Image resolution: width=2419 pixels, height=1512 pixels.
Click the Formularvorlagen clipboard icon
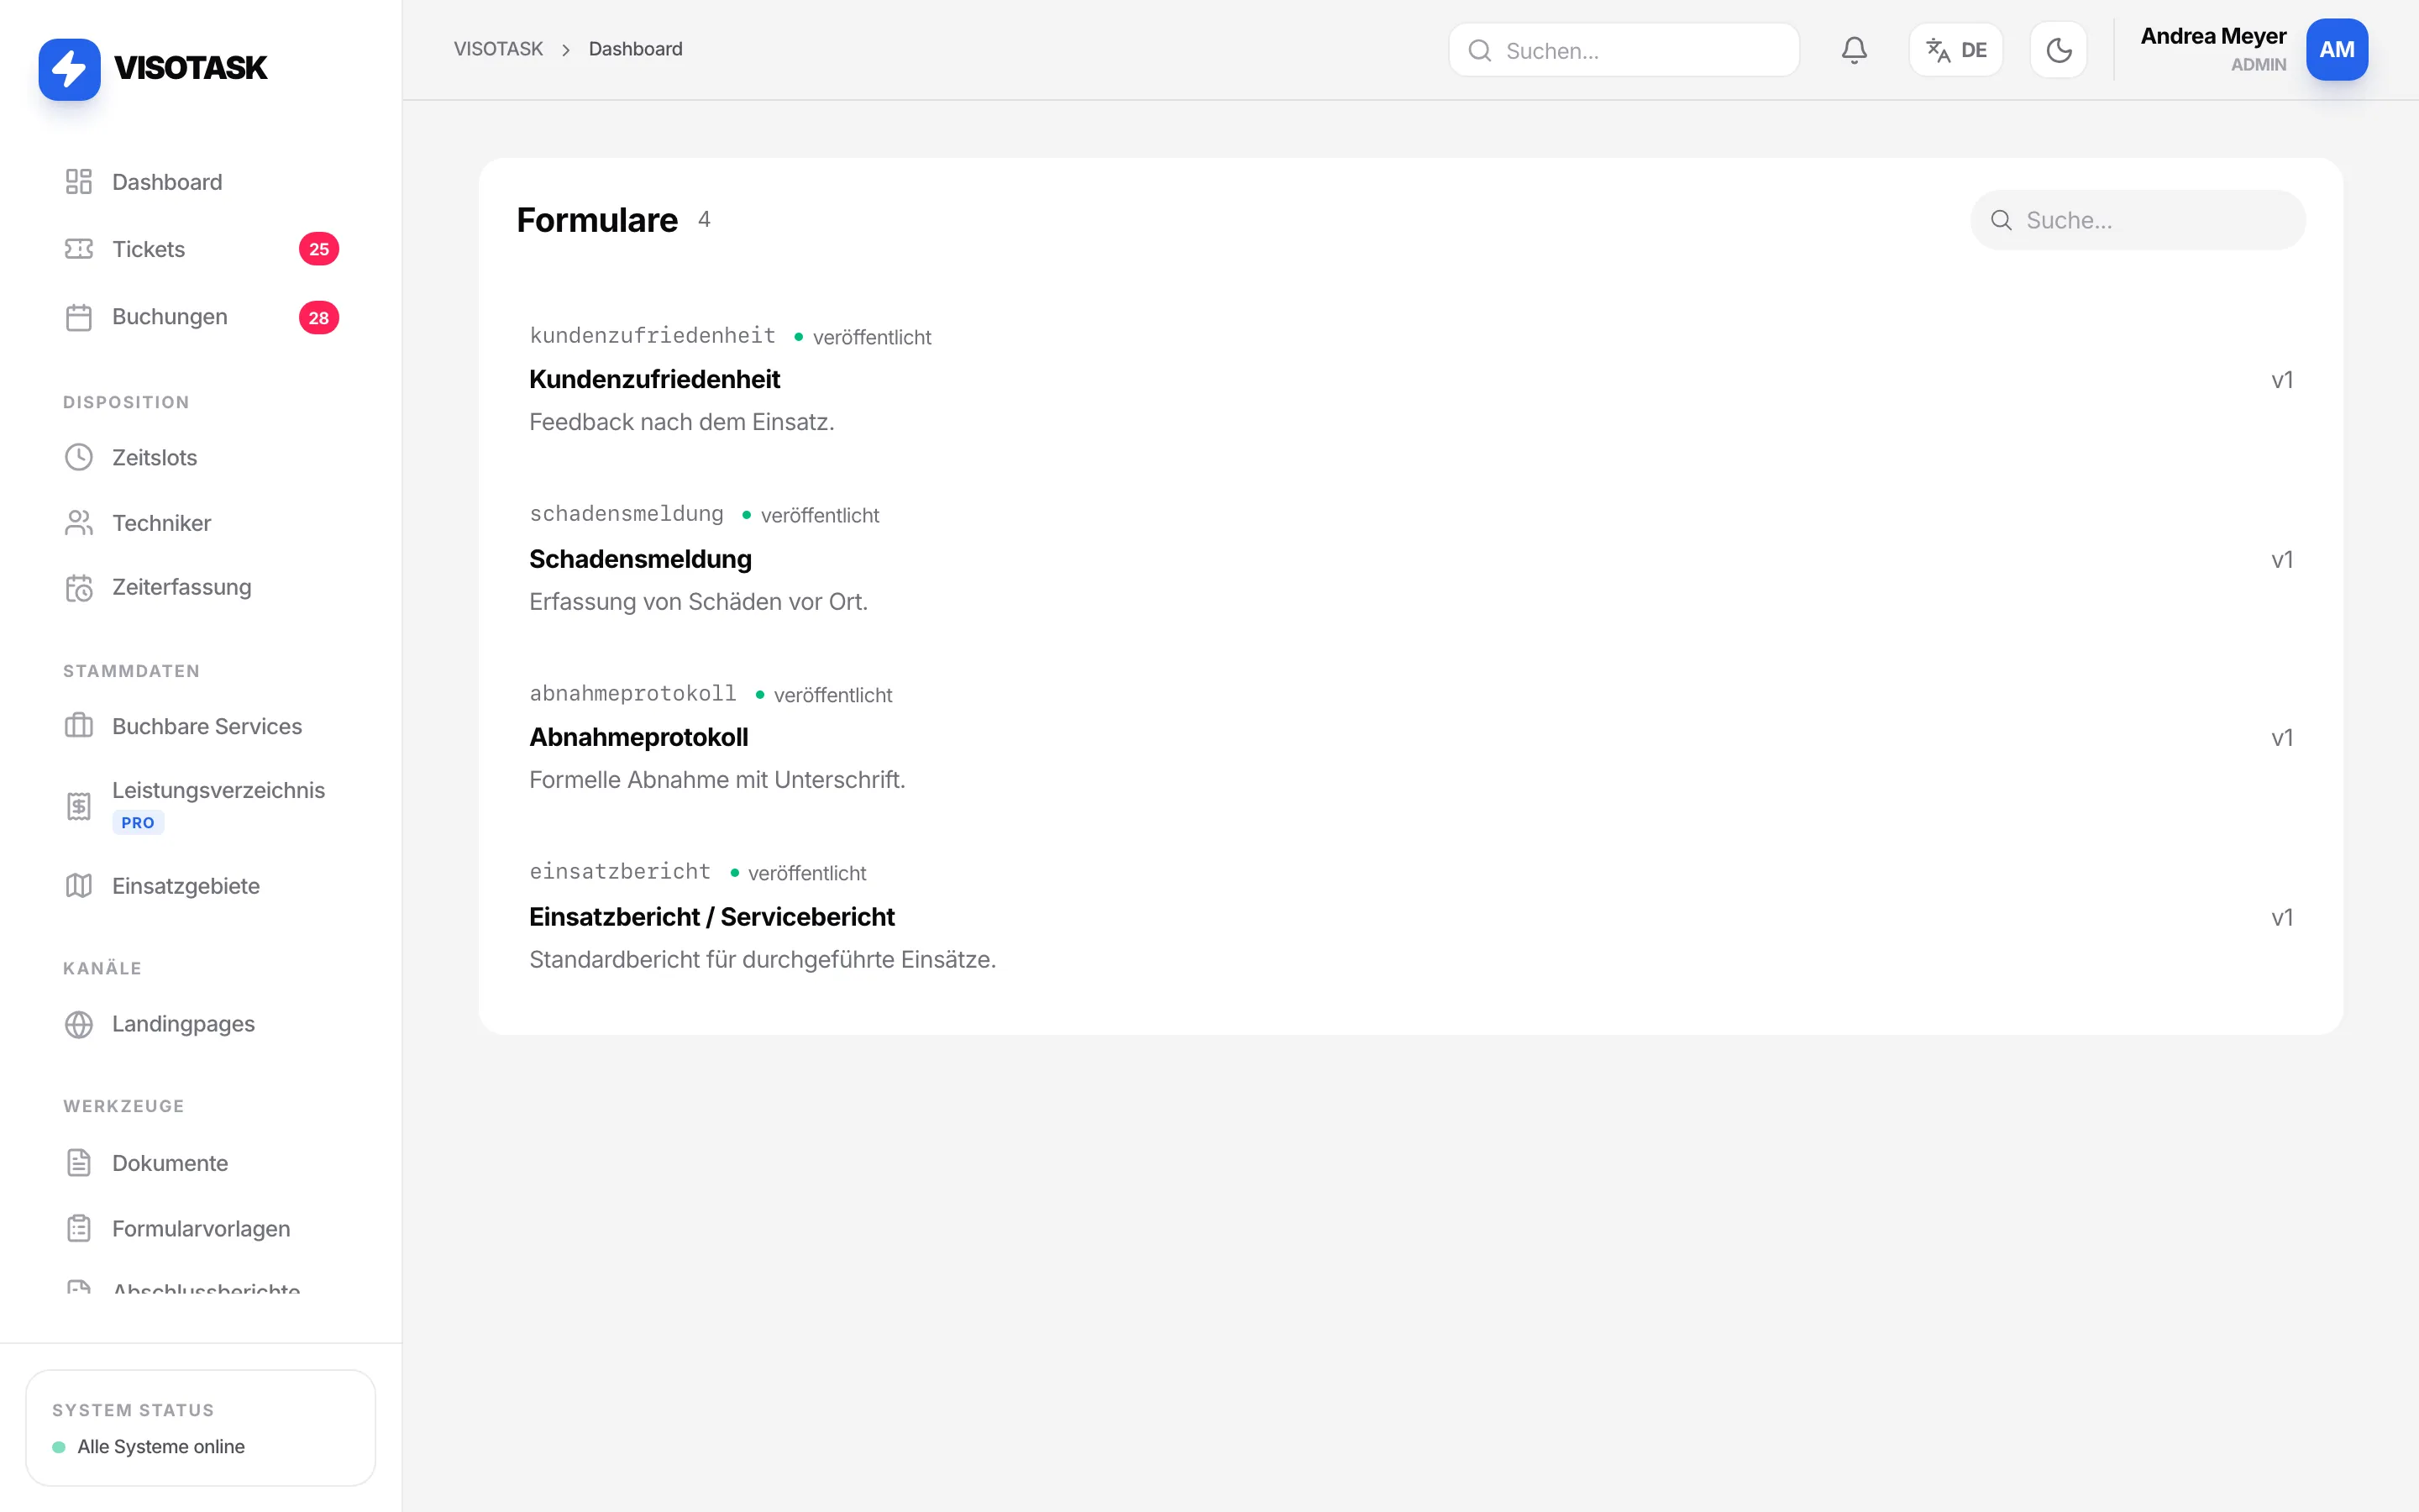pyautogui.click(x=79, y=1228)
